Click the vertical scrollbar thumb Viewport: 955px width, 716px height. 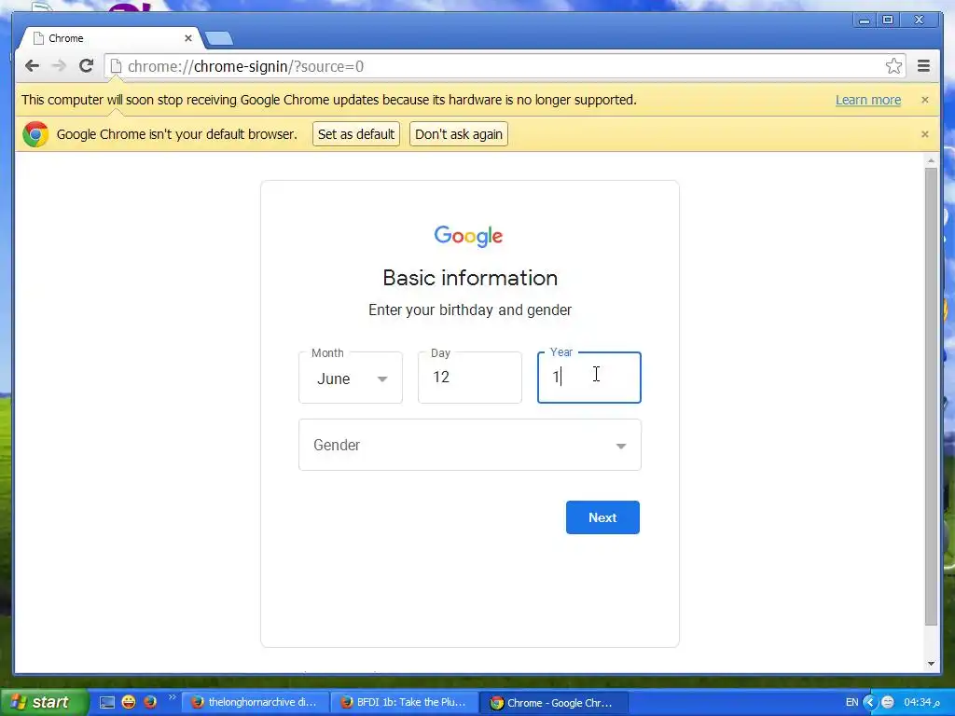[x=931, y=396]
